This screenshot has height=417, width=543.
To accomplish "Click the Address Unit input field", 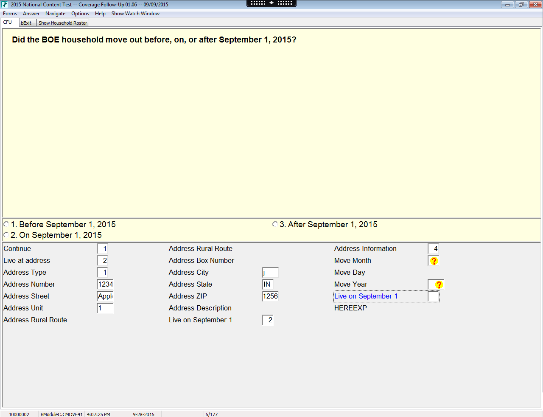I will pyautogui.click(x=105, y=308).
